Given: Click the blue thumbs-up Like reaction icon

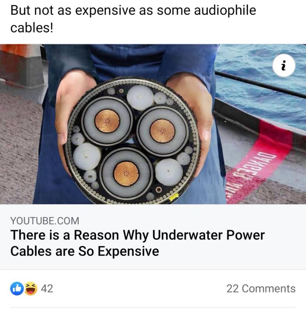Looking at the screenshot, I should coord(17,289).
